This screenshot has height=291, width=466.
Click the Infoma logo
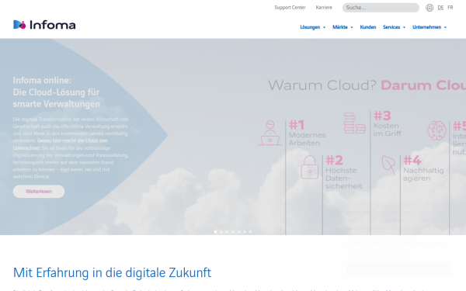coord(44,25)
